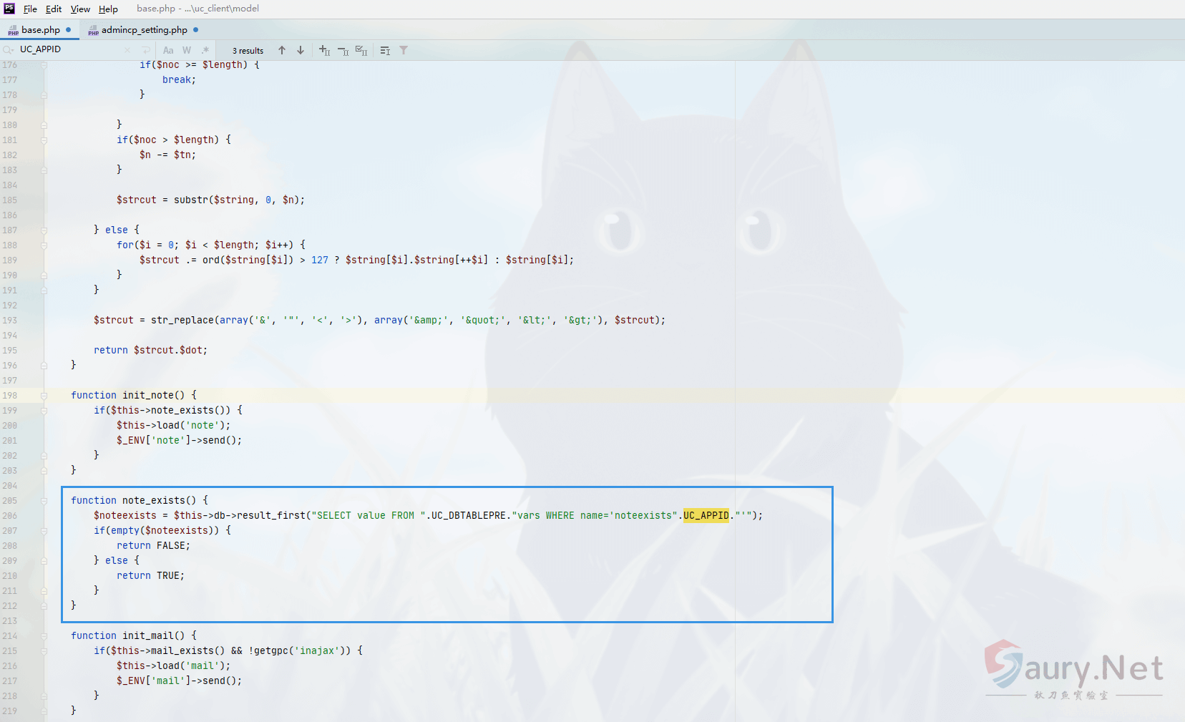The height and width of the screenshot is (722, 1185).
Task: Unselect occurrence icon in search bar
Action: point(343,50)
